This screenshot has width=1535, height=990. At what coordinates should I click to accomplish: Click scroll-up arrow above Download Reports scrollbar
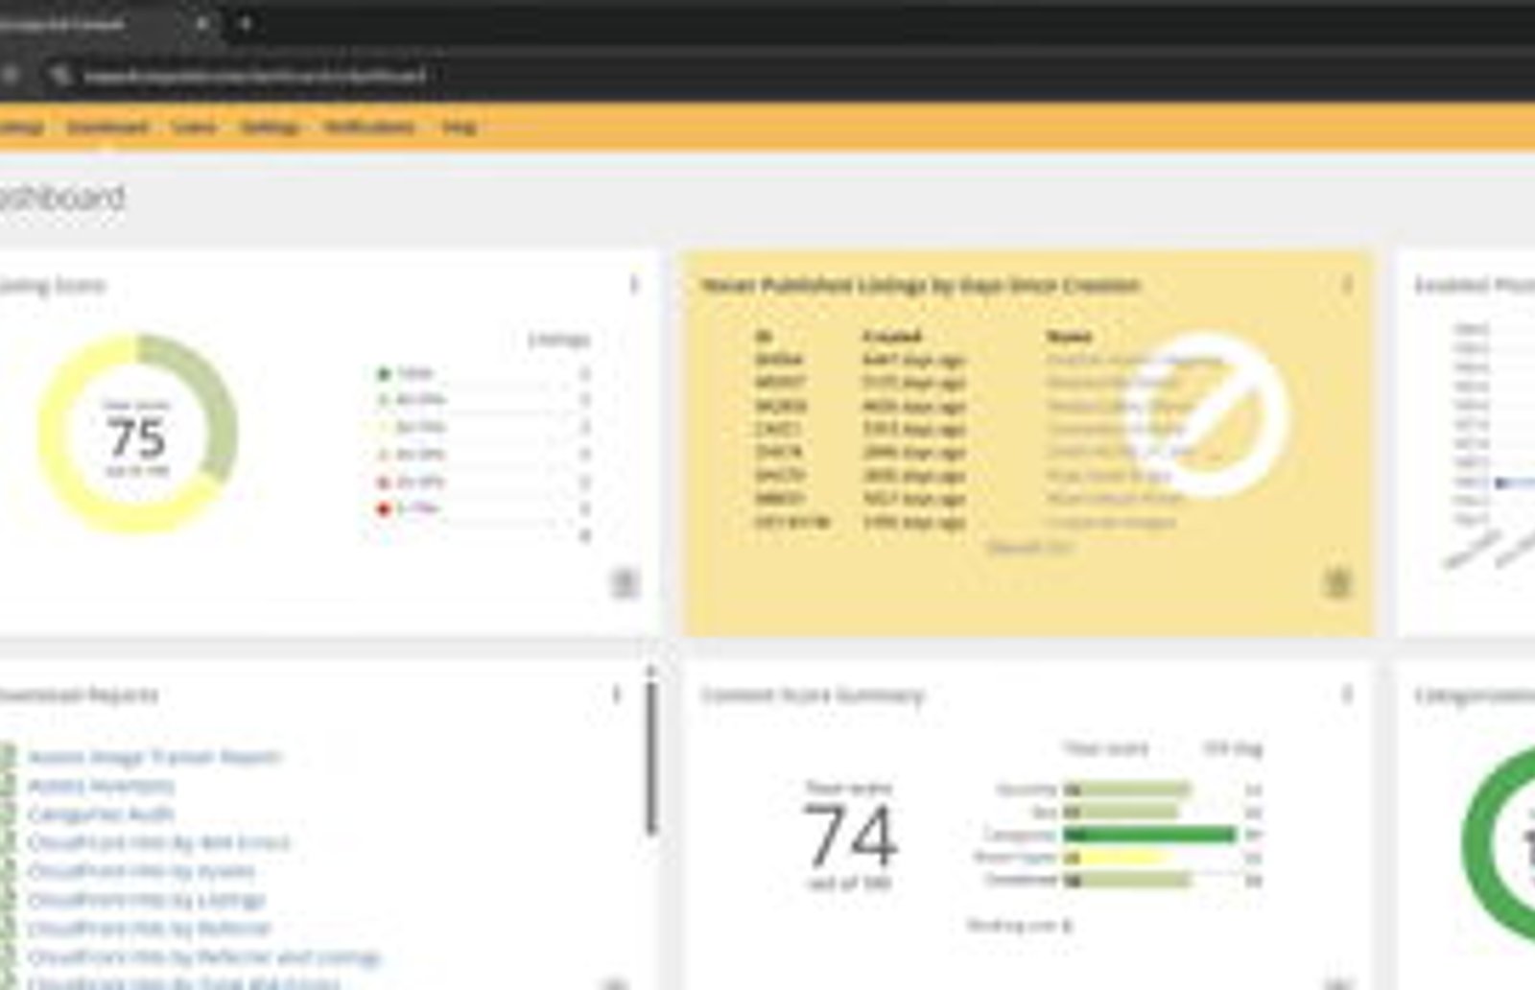[651, 672]
